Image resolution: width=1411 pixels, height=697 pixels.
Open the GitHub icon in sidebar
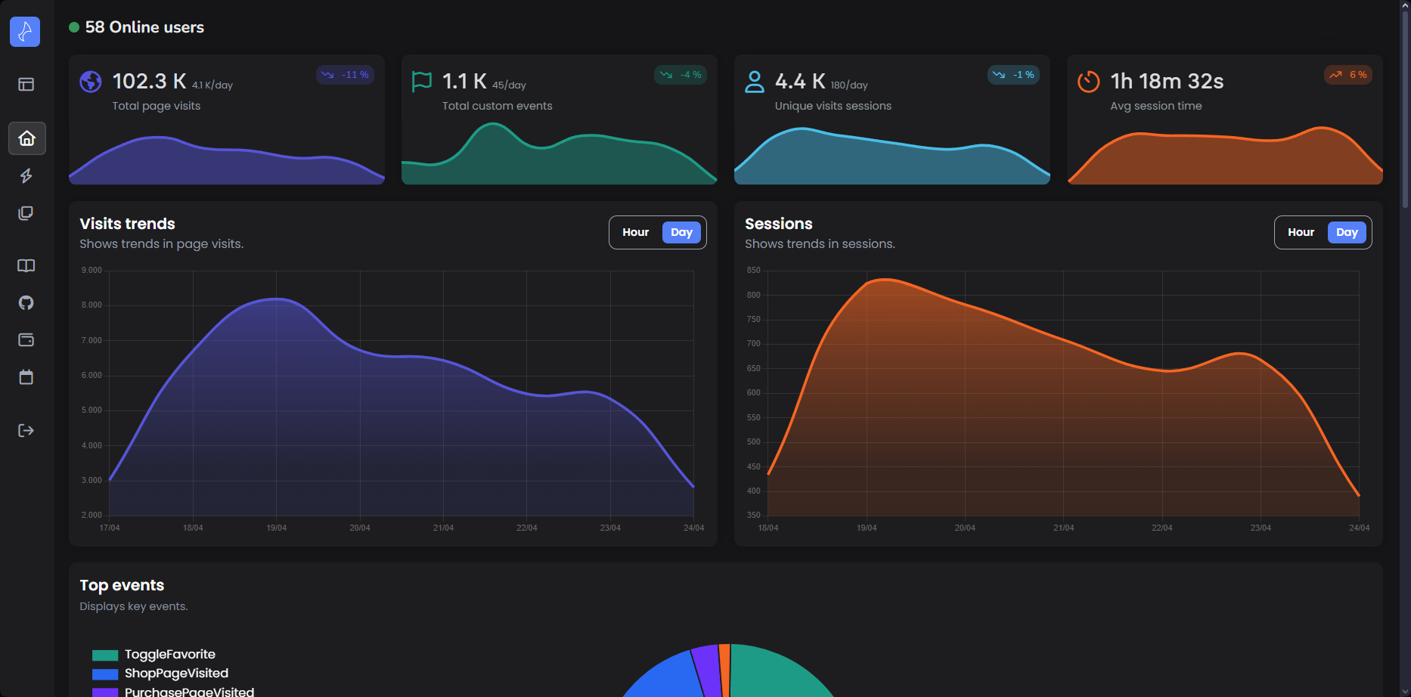26,303
